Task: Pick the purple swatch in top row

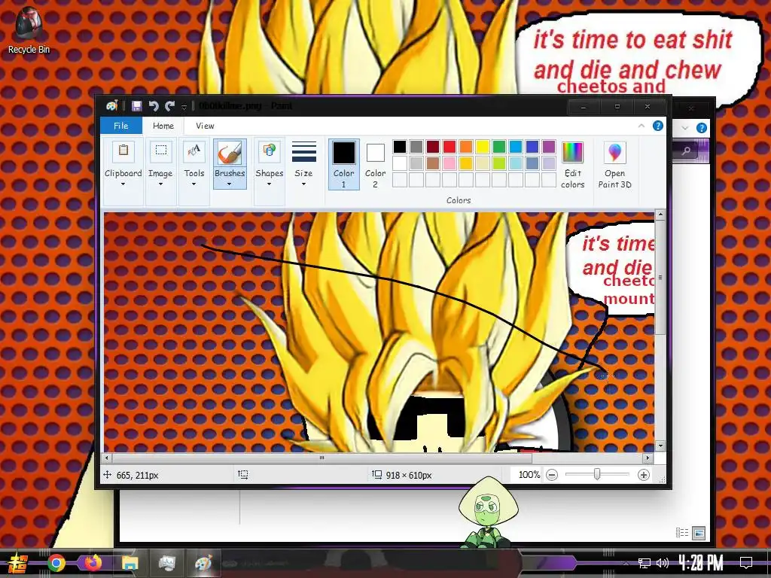Action: pyautogui.click(x=549, y=147)
